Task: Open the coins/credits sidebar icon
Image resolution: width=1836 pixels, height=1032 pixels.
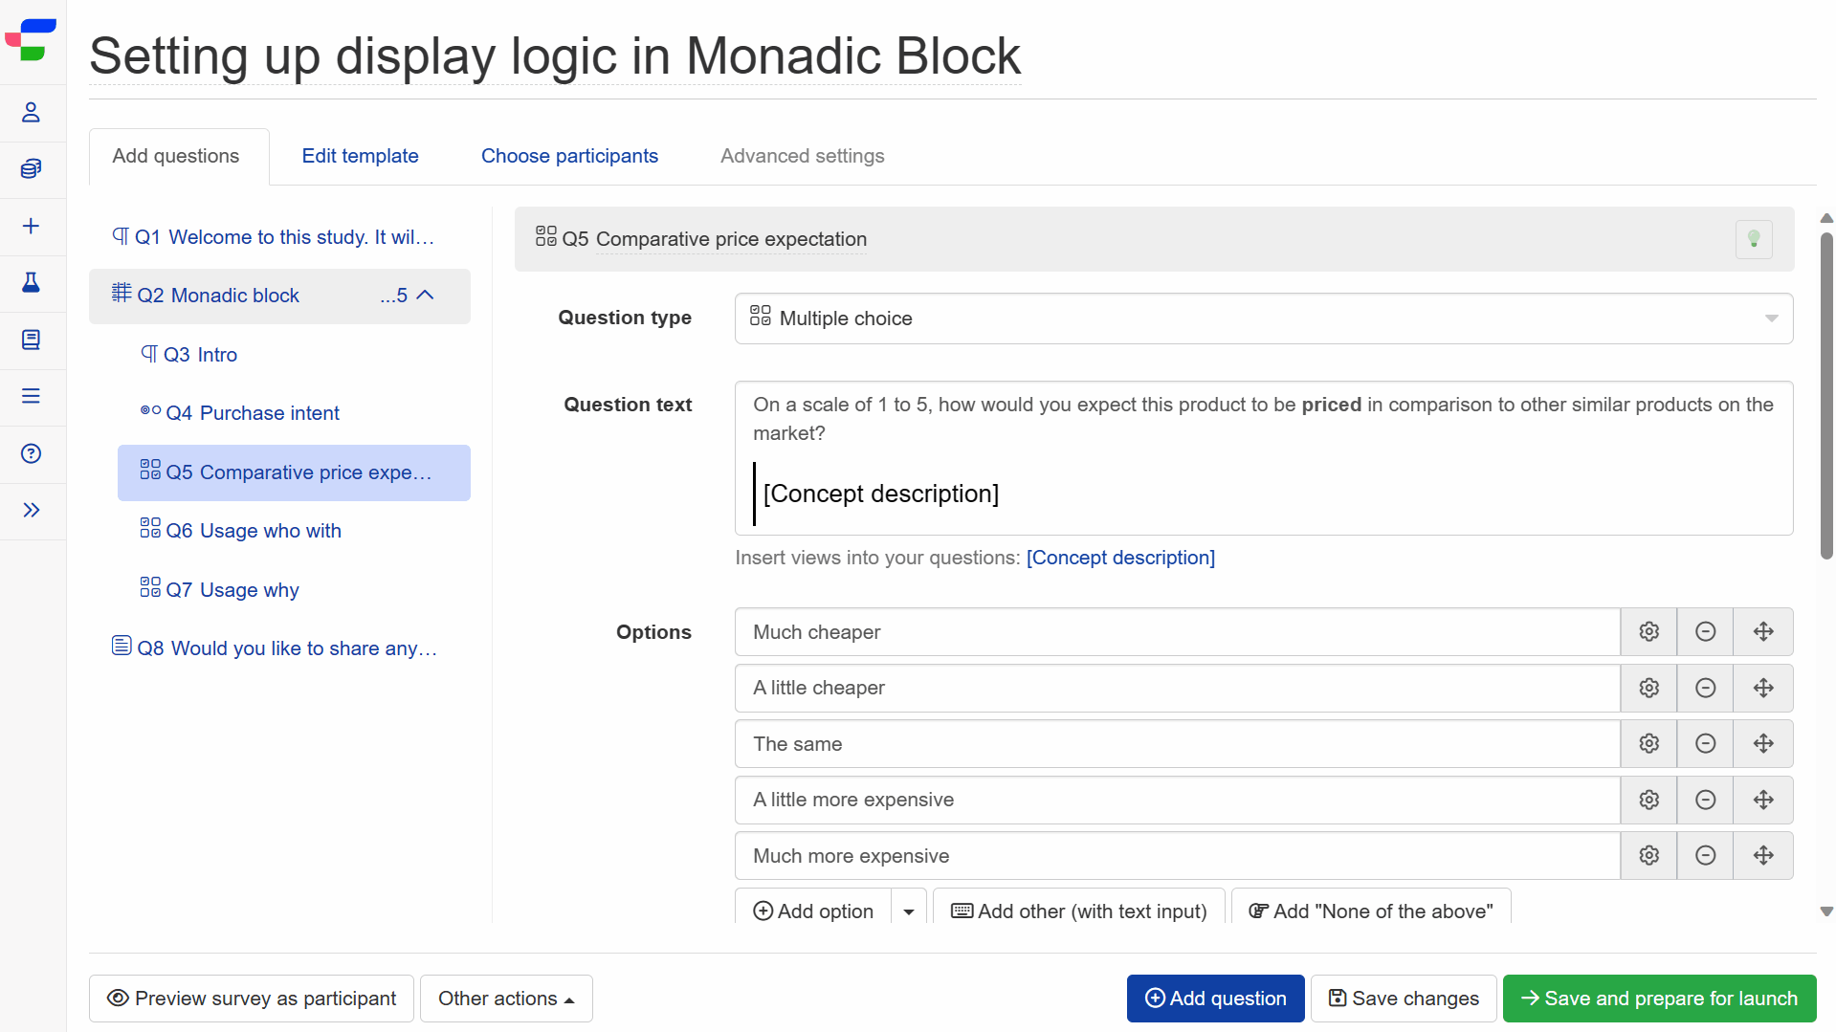Action: [x=31, y=169]
